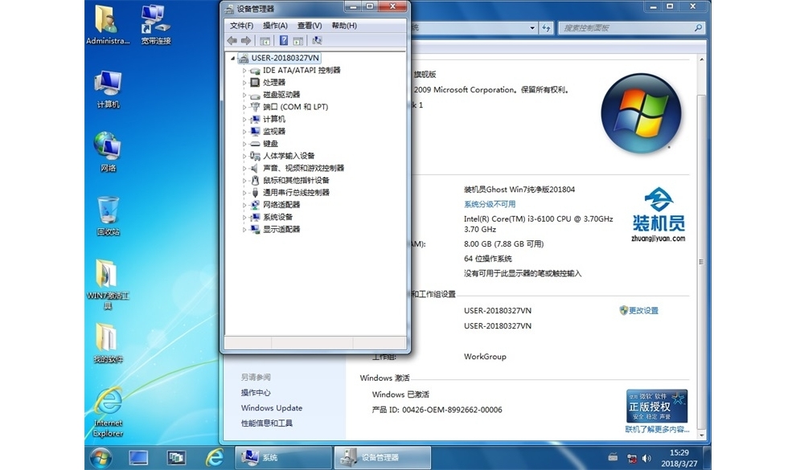Open the 操作(A) menu

point(275,26)
